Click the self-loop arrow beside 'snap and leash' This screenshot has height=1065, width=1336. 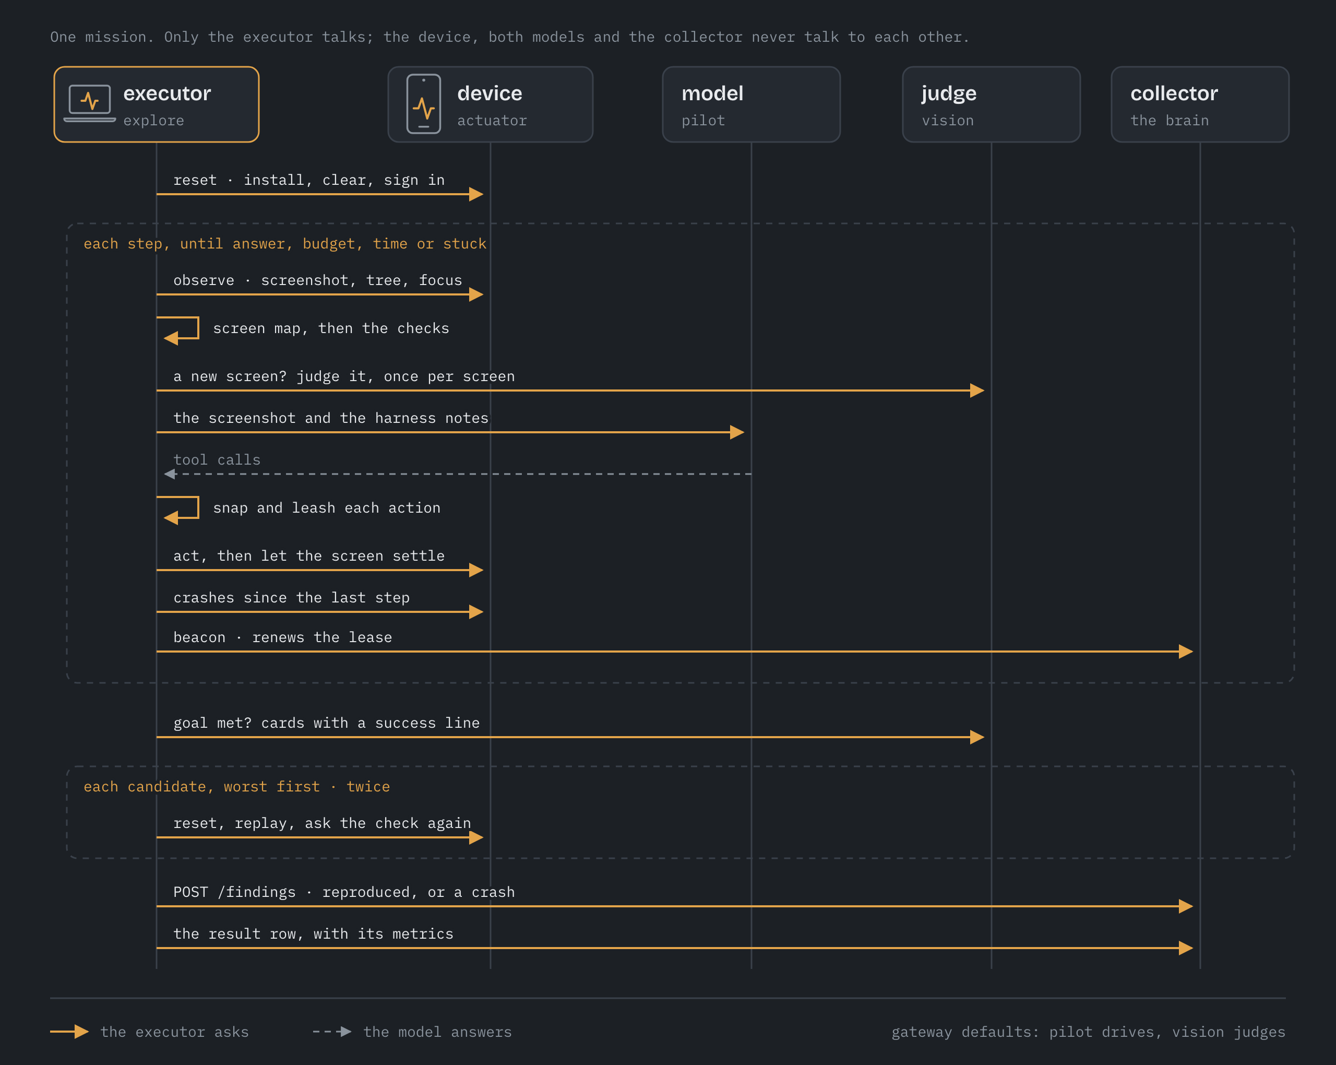click(x=181, y=510)
